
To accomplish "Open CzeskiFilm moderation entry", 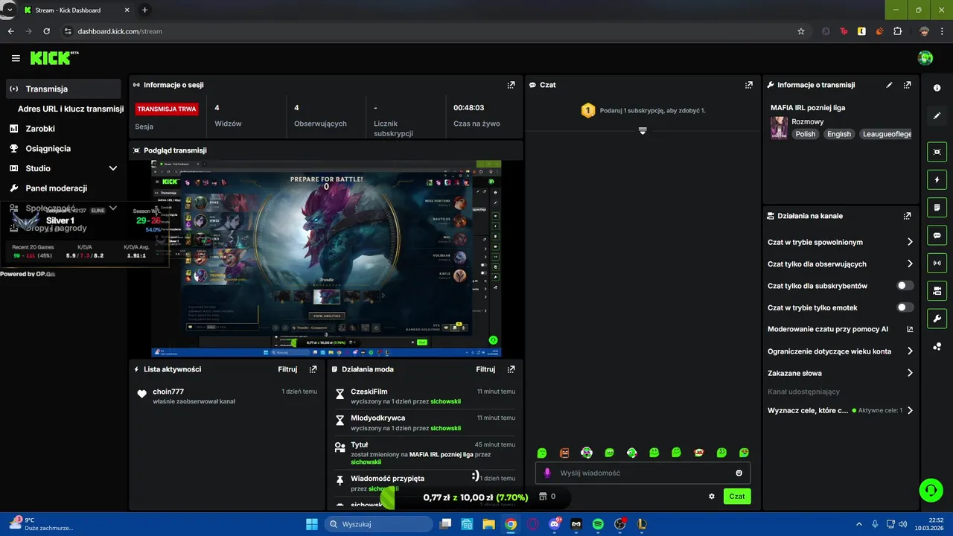I will click(x=426, y=396).
